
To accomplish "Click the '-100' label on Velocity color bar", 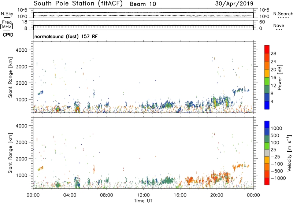I will pyautogui.click(x=277, y=164).
